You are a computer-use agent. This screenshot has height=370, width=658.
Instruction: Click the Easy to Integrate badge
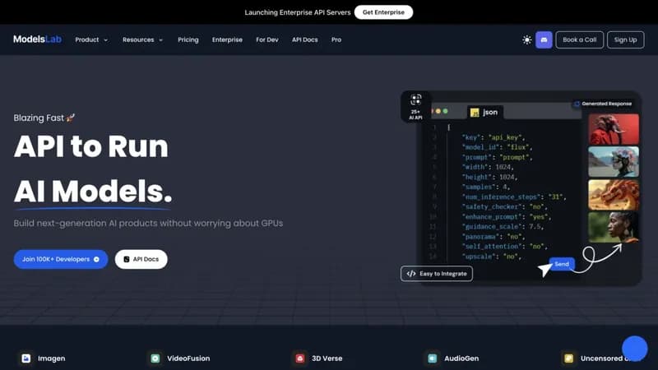[437, 274]
